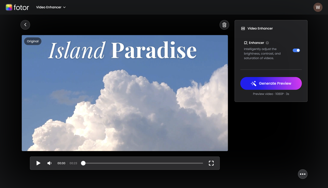Click the playback progress slider
Image resolution: width=328 pixels, height=188 pixels.
142,163
